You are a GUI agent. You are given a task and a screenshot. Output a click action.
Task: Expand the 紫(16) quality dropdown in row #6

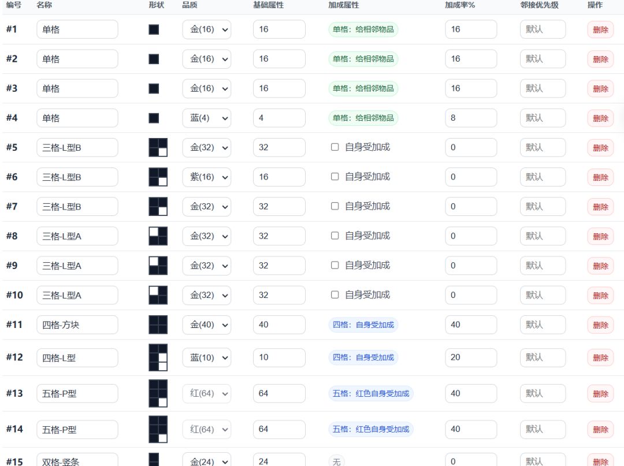tap(206, 177)
